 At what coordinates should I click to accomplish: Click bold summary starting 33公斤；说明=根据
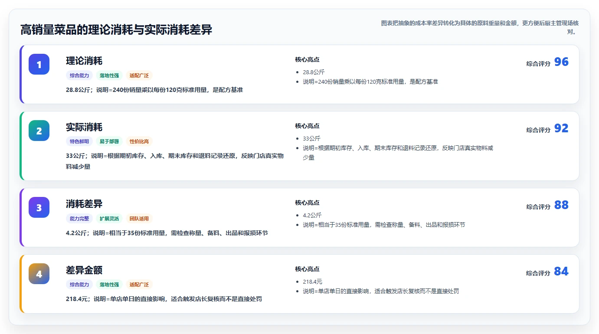[x=175, y=161]
